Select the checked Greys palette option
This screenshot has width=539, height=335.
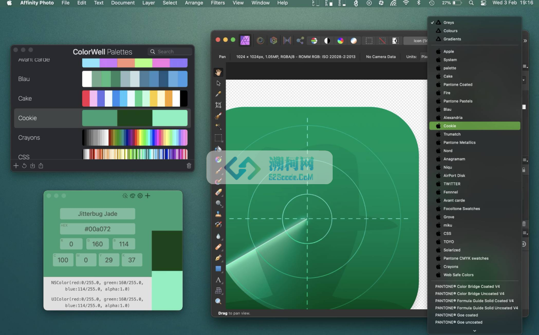click(475, 22)
